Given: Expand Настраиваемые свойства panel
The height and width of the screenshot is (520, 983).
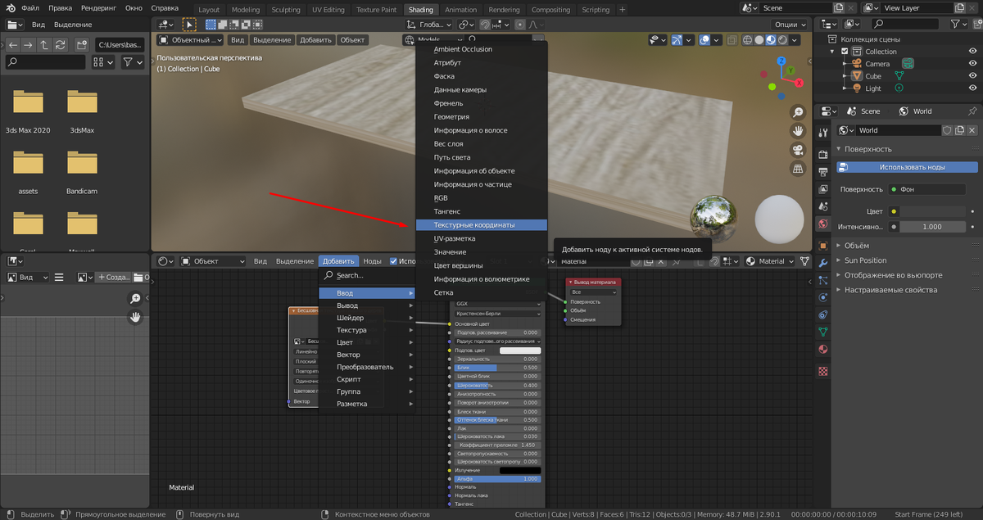Looking at the screenshot, I should click(x=891, y=290).
